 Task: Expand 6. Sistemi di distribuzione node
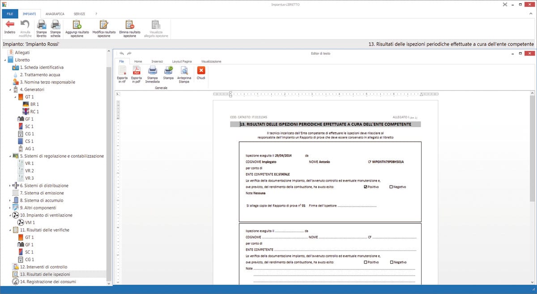(x=10, y=186)
